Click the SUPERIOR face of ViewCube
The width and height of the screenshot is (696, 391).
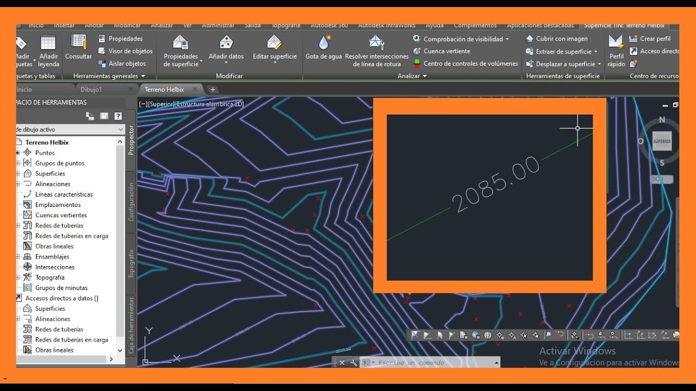(x=662, y=141)
